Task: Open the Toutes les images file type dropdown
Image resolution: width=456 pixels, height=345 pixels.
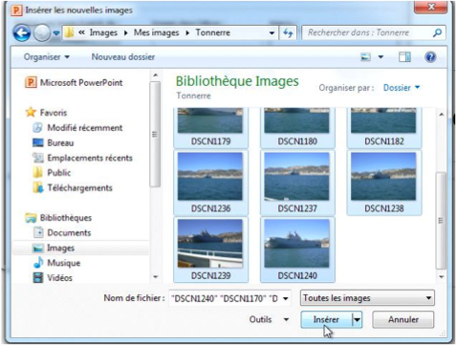Action: pyautogui.click(x=367, y=298)
